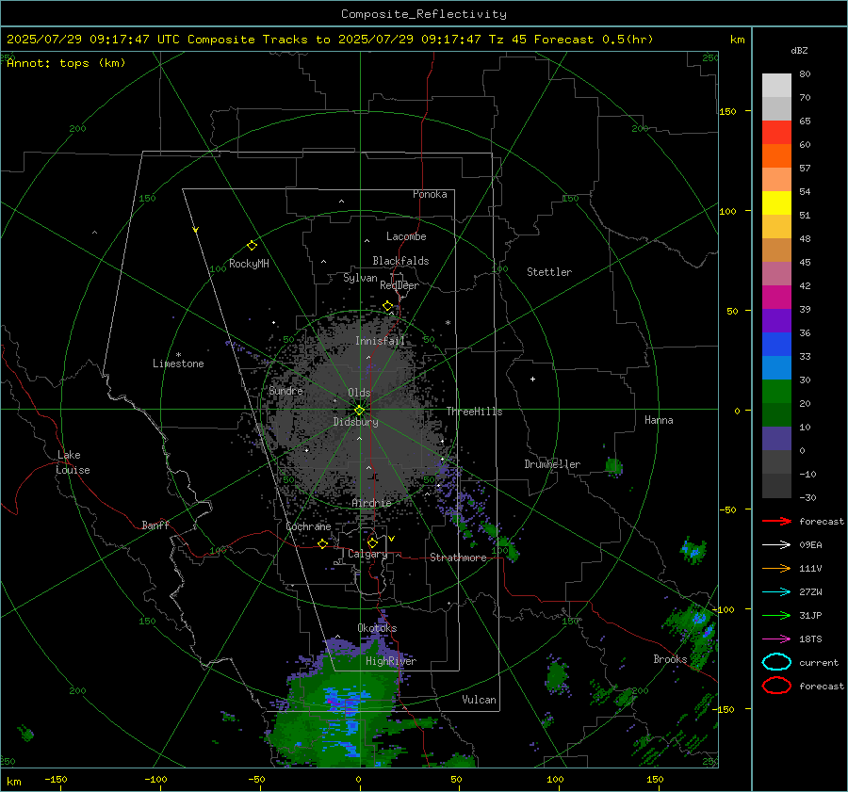Click the Annot: tops (km) text
The height and width of the screenshot is (792, 848).
(x=66, y=63)
